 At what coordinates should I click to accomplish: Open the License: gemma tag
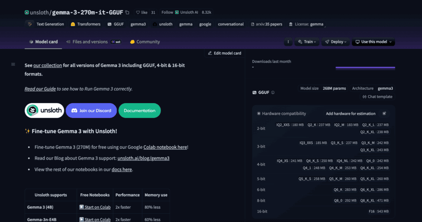(306, 24)
